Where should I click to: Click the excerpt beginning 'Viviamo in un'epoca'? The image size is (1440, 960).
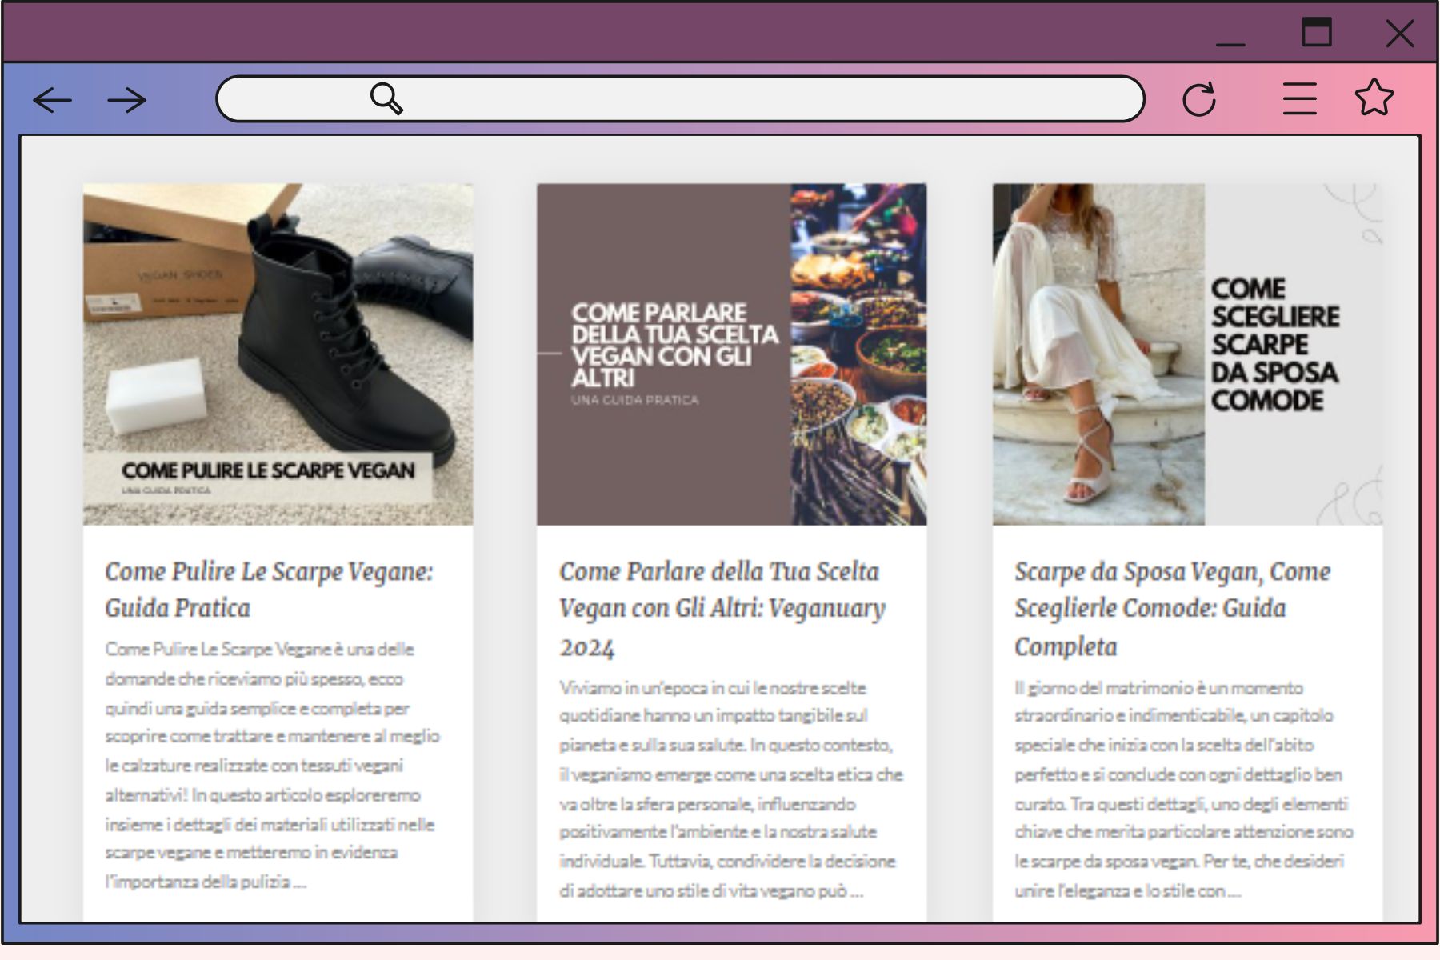(730, 789)
